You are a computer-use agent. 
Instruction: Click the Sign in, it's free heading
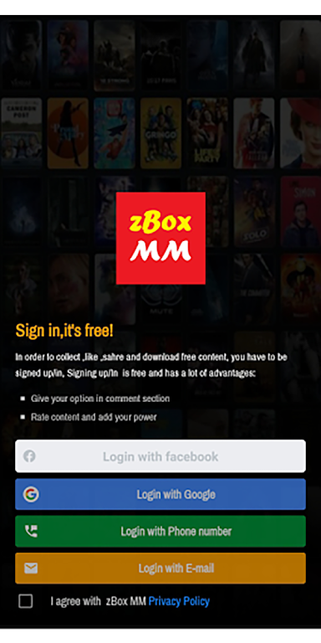point(64,331)
